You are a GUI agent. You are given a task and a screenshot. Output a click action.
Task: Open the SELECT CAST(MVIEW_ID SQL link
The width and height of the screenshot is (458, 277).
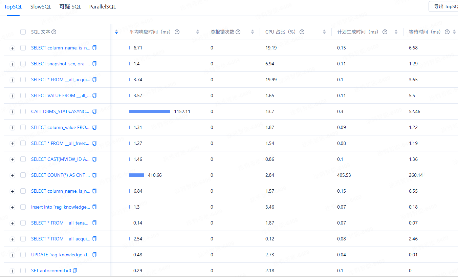61,159
